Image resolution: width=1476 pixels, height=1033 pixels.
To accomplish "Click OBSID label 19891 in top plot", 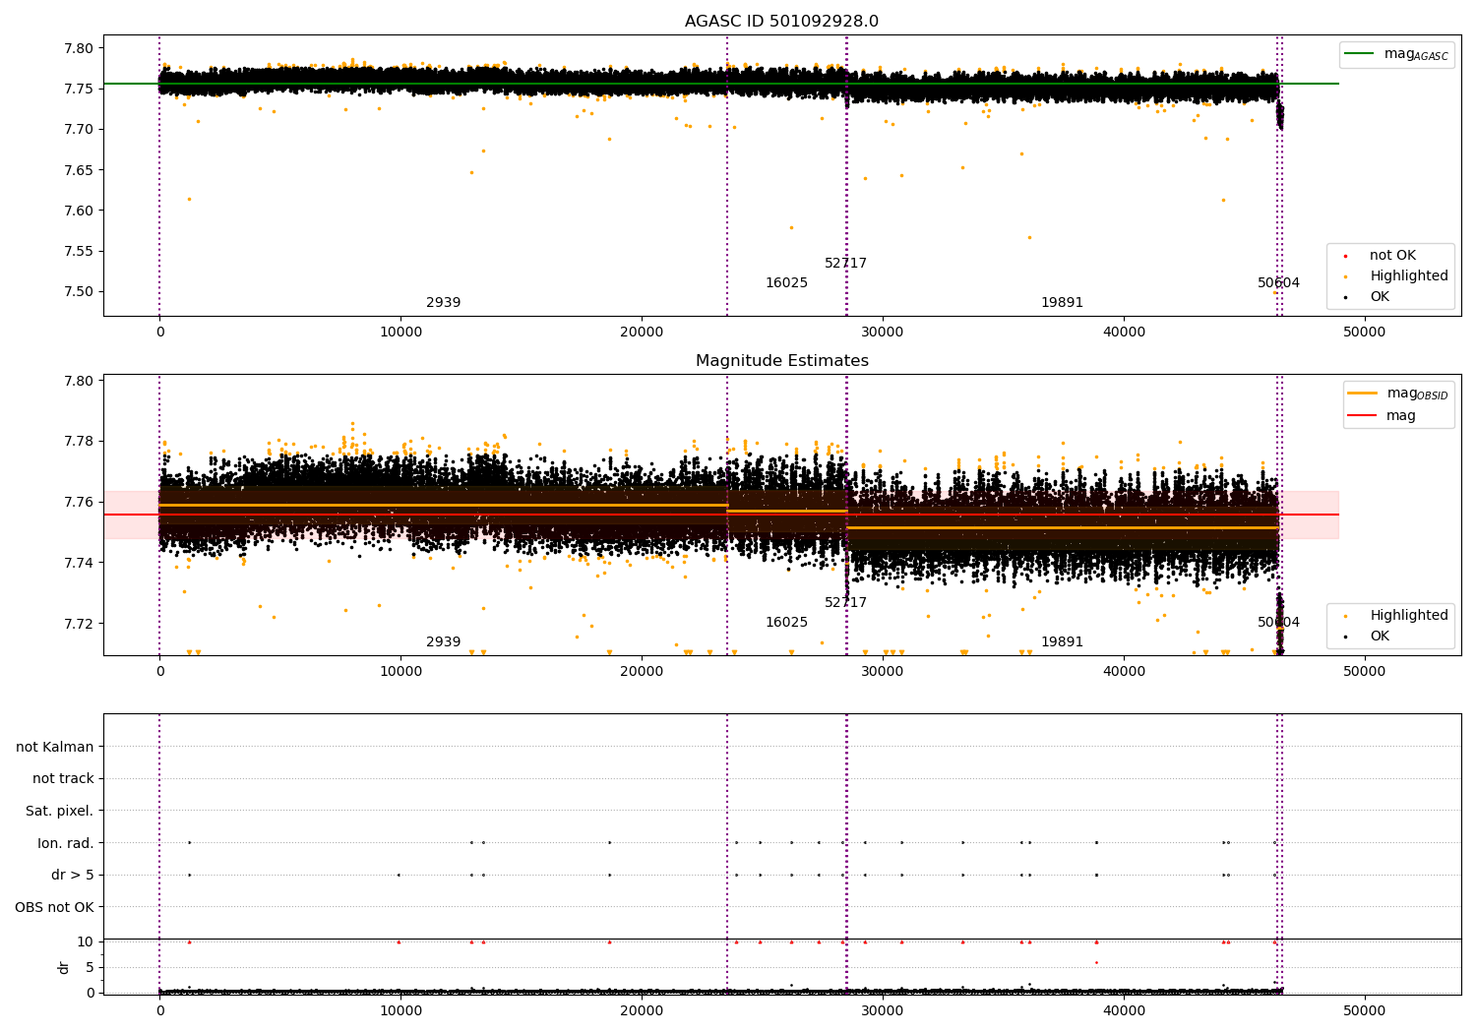I will tap(1062, 303).
